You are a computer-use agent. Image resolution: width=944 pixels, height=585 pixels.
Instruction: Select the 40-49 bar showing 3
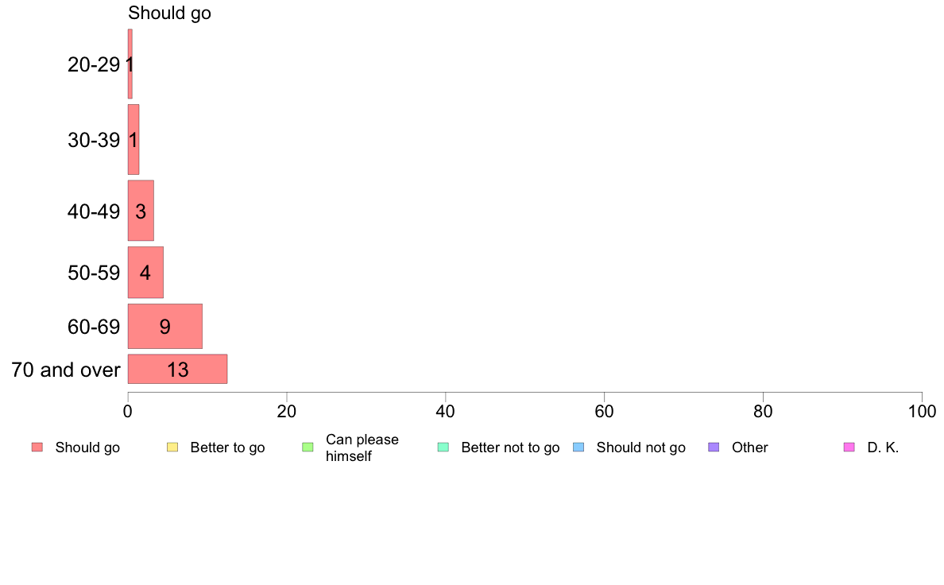pyautogui.click(x=141, y=211)
